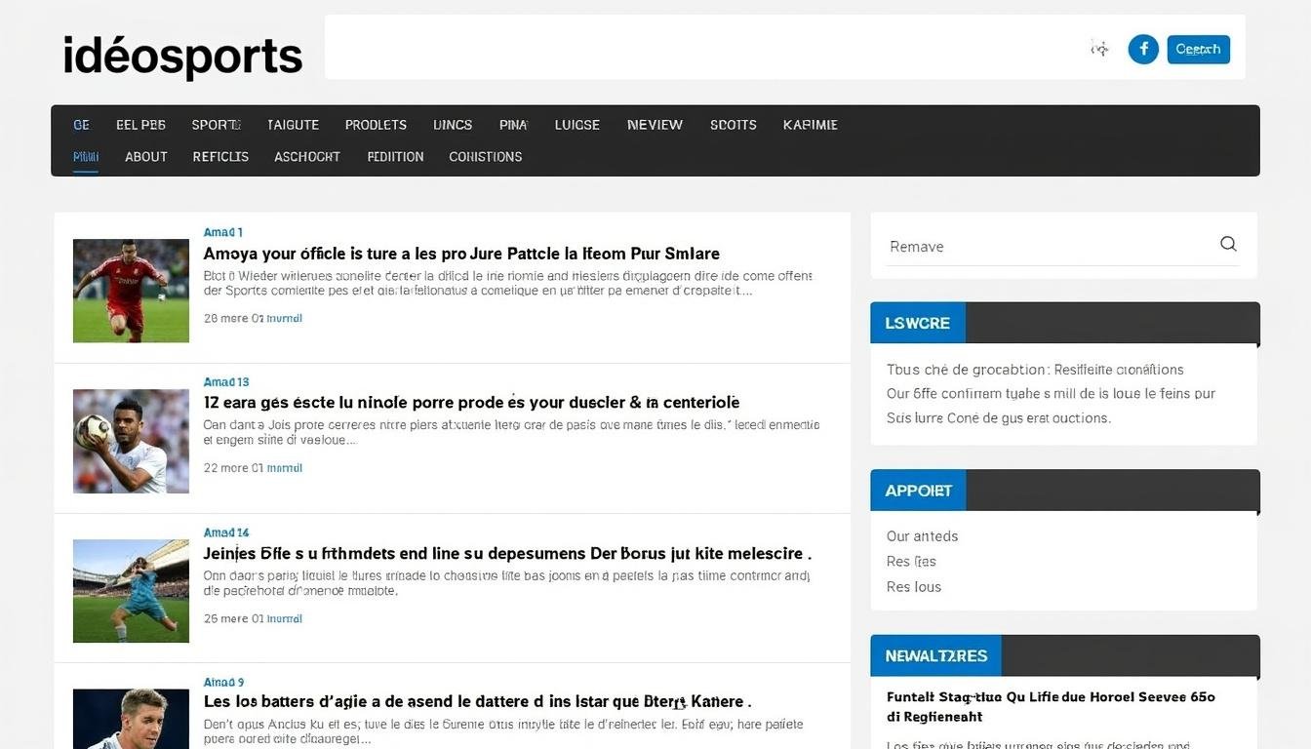
Task: Open the first article headline about 'Amoya your office'
Action: (461, 253)
